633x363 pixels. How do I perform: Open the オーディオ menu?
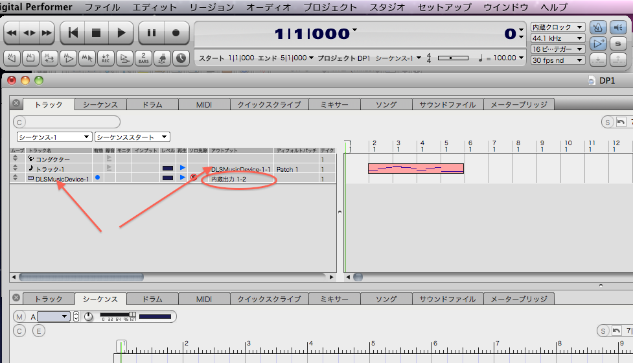tap(268, 7)
